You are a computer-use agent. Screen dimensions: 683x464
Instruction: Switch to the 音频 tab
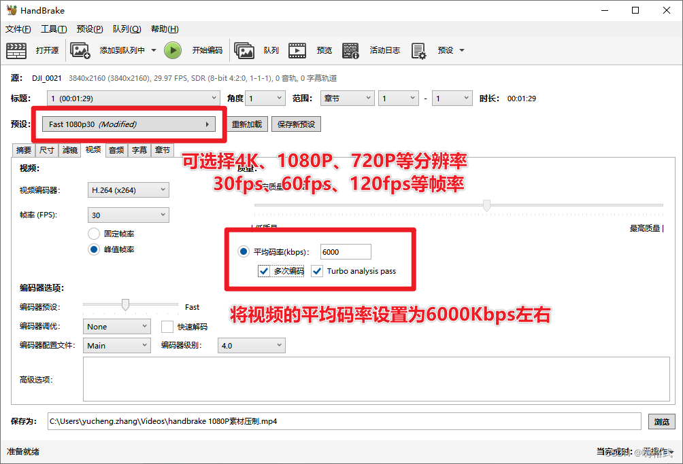(116, 150)
